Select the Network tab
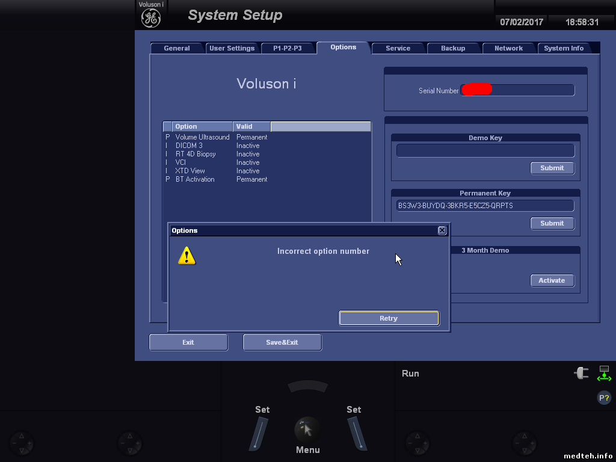 [508, 48]
